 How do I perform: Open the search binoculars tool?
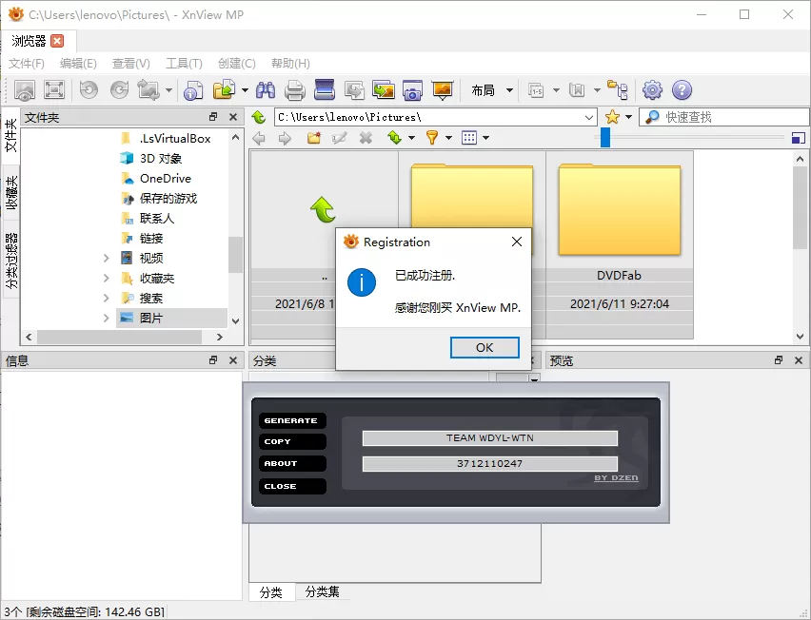[266, 89]
